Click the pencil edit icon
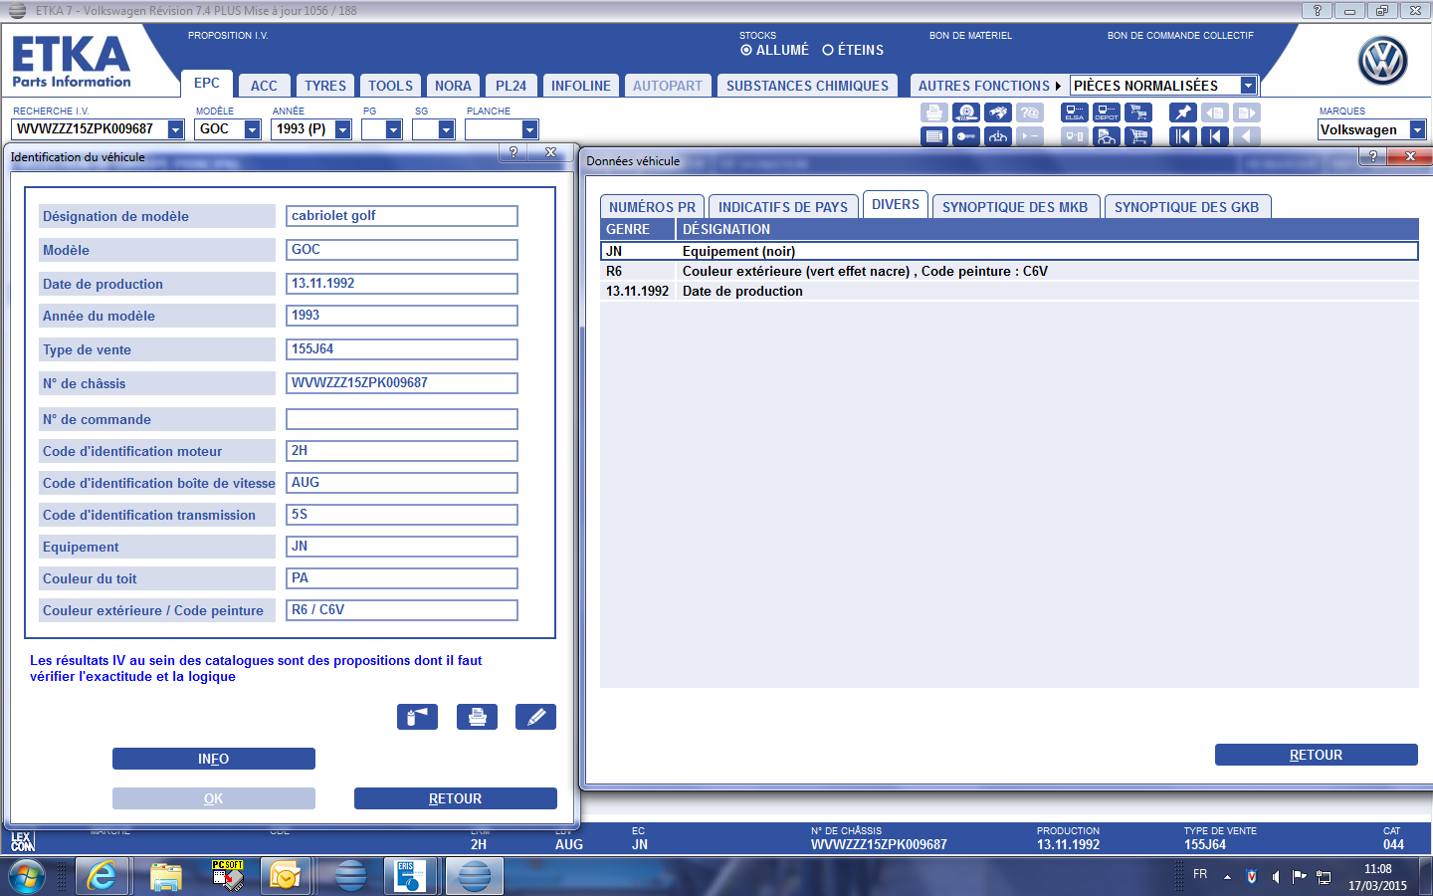 click(535, 717)
